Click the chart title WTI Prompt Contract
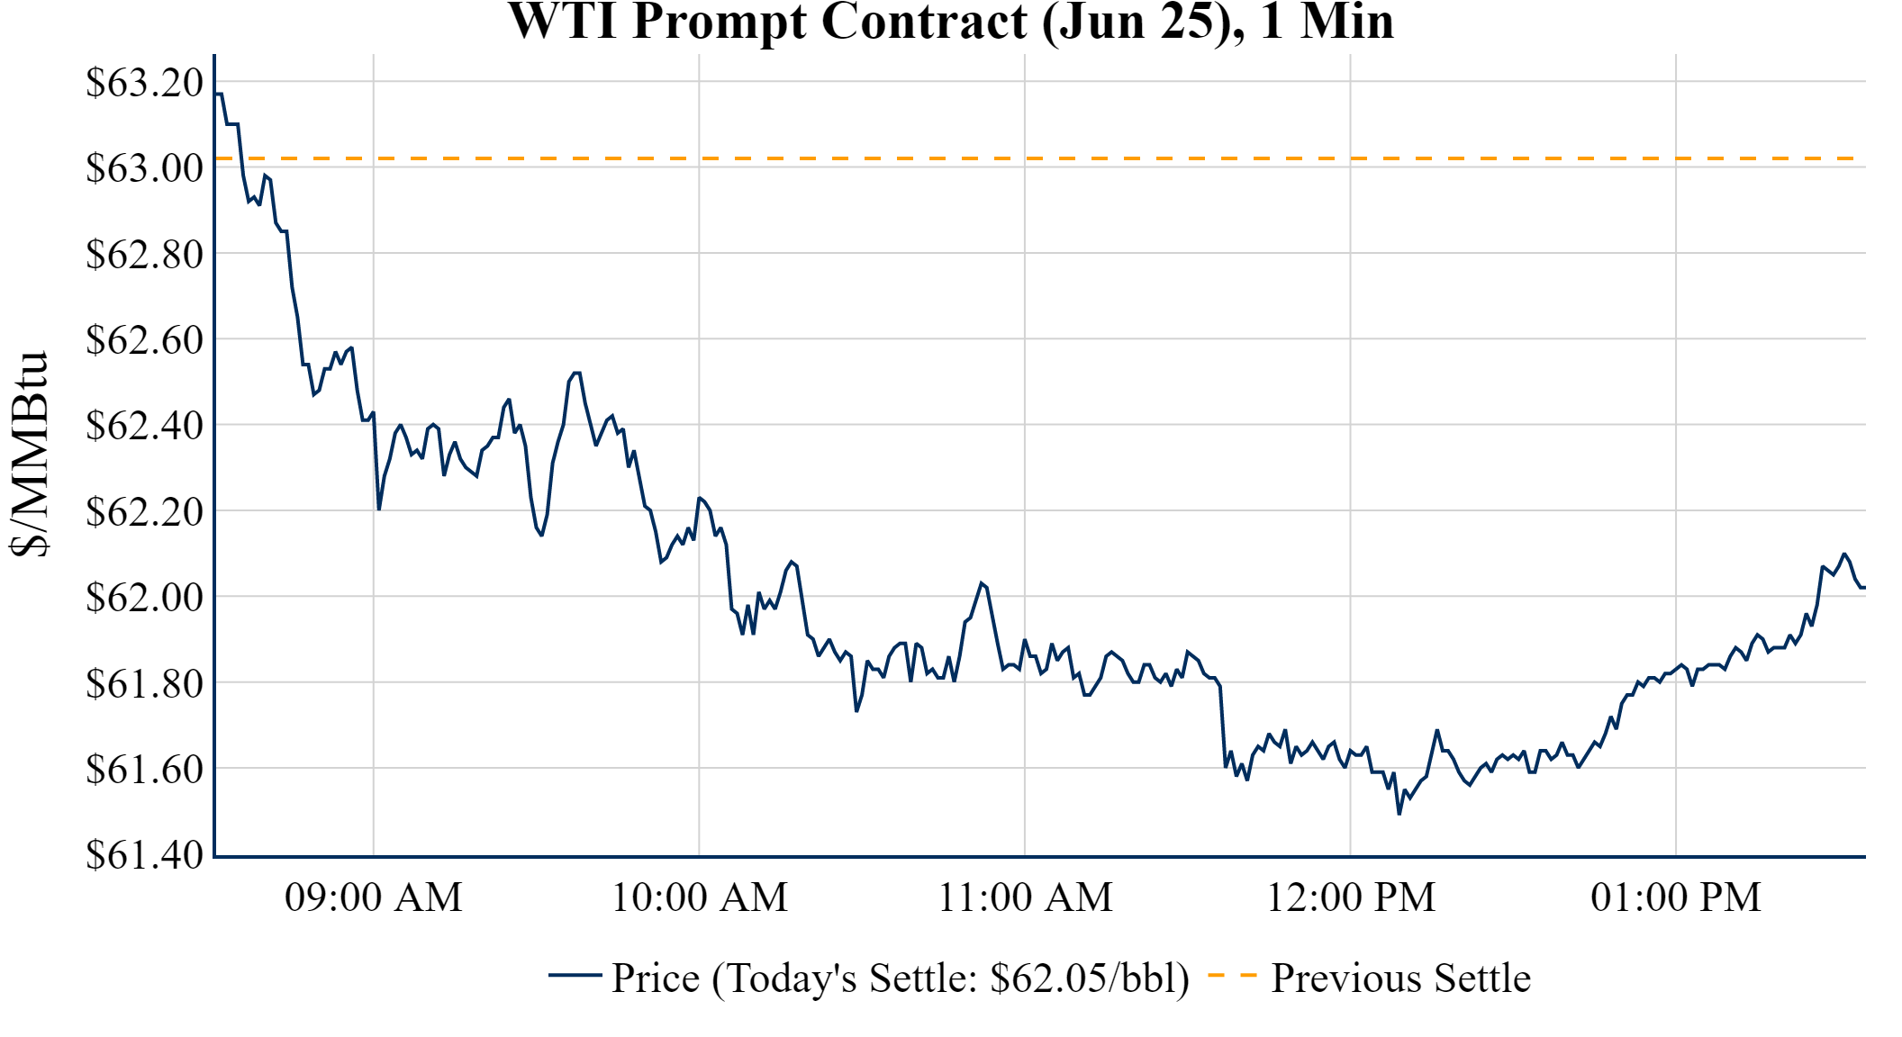Image resolution: width=1902 pixels, height=1037 pixels. (951, 22)
